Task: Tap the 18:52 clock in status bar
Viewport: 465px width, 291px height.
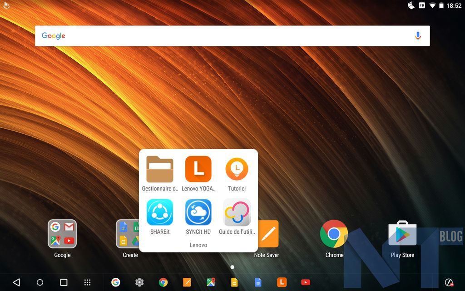Action: [454, 5]
